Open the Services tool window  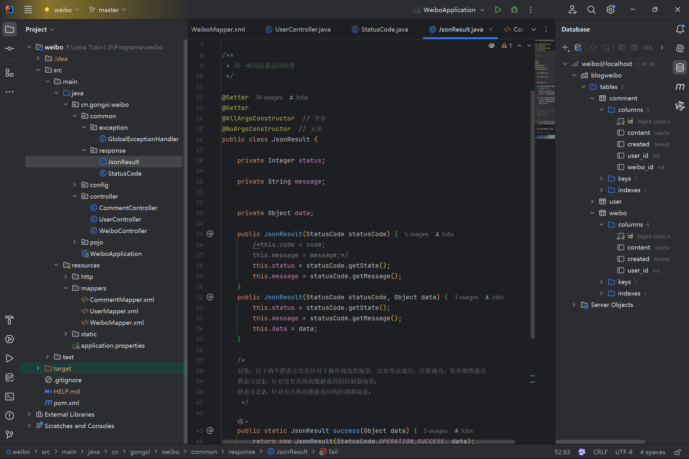click(x=10, y=339)
